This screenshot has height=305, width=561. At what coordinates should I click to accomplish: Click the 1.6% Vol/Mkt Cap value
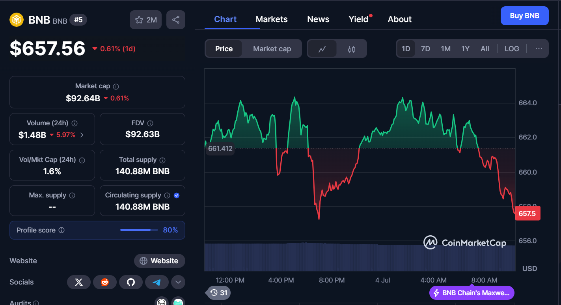[52, 171]
